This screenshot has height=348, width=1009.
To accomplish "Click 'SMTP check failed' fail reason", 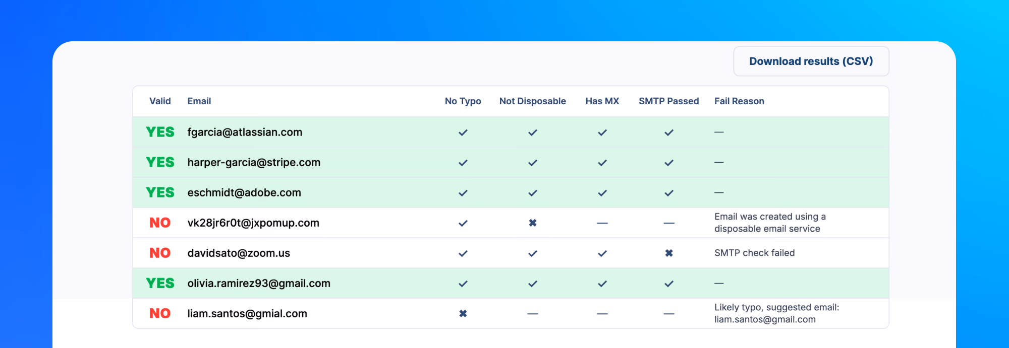I will 754,253.
